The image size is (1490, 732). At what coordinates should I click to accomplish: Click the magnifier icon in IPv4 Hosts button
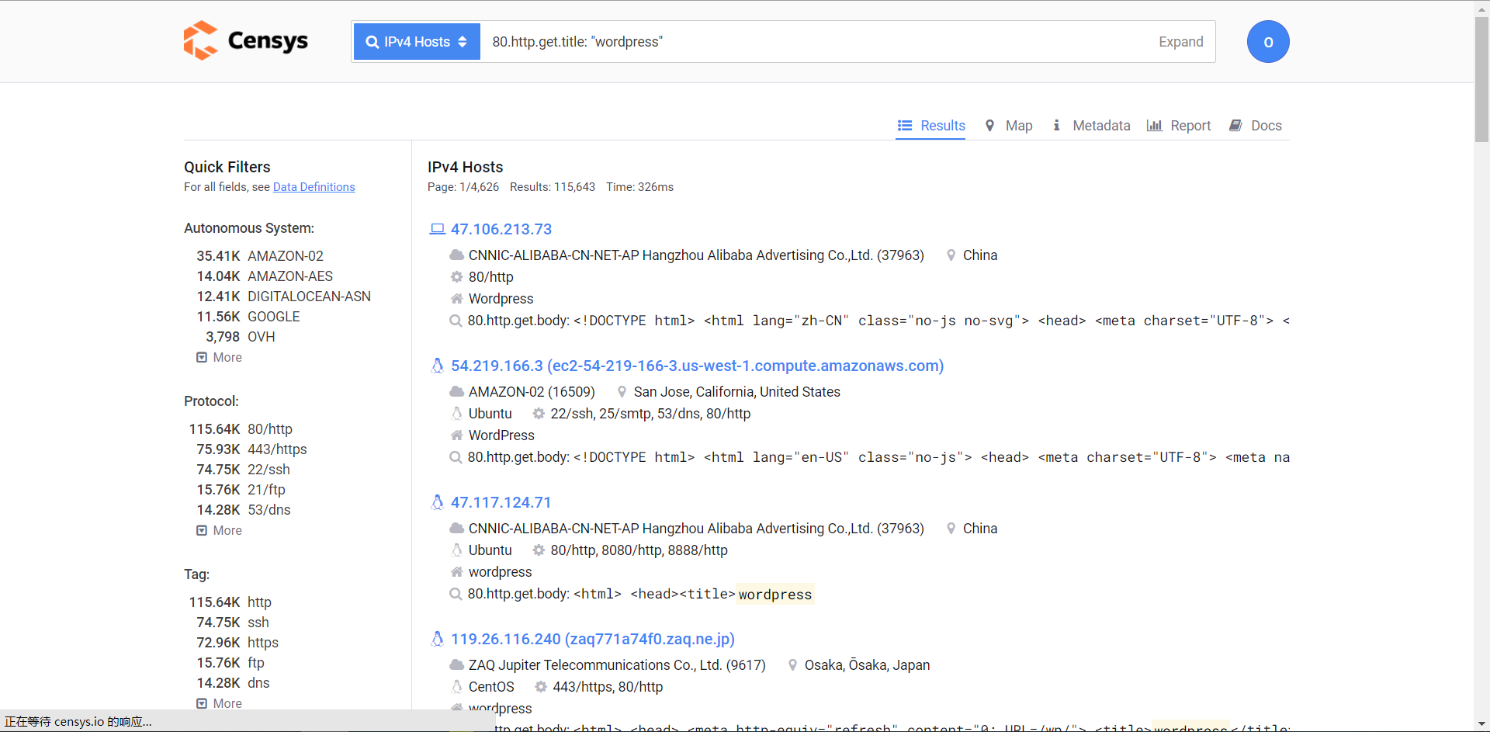coord(372,42)
